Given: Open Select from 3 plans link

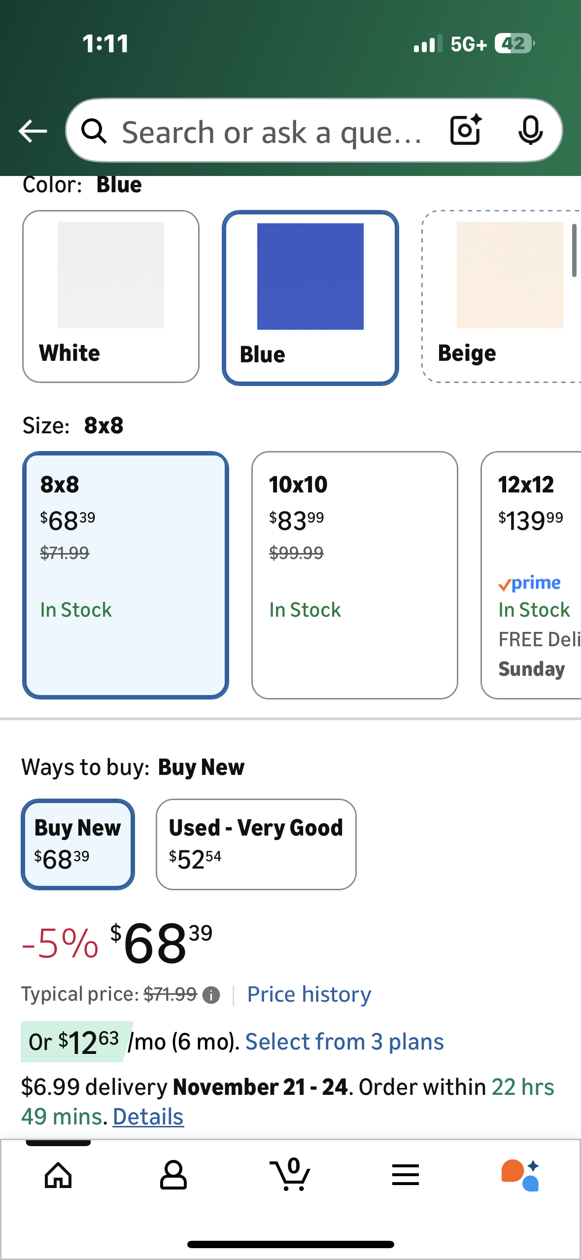Looking at the screenshot, I should tap(344, 1042).
